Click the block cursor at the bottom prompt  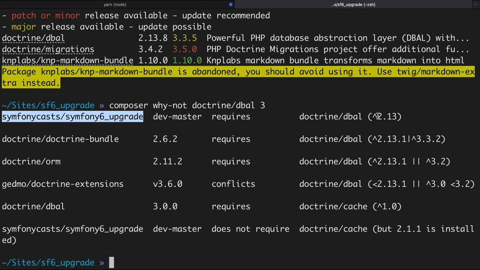(111, 263)
